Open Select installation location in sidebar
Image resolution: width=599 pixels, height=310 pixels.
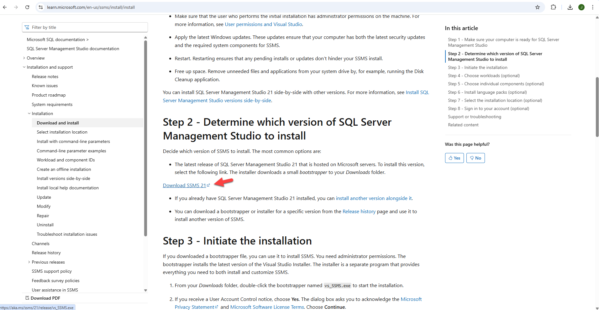[x=62, y=132]
